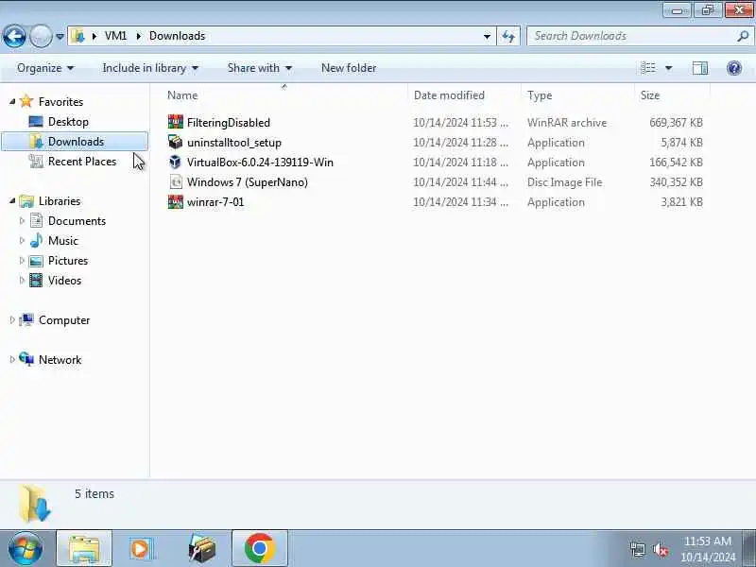This screenshot has width=756, height=567.
Task: Click the Videos library icon
Action: [x=36, y=281]
